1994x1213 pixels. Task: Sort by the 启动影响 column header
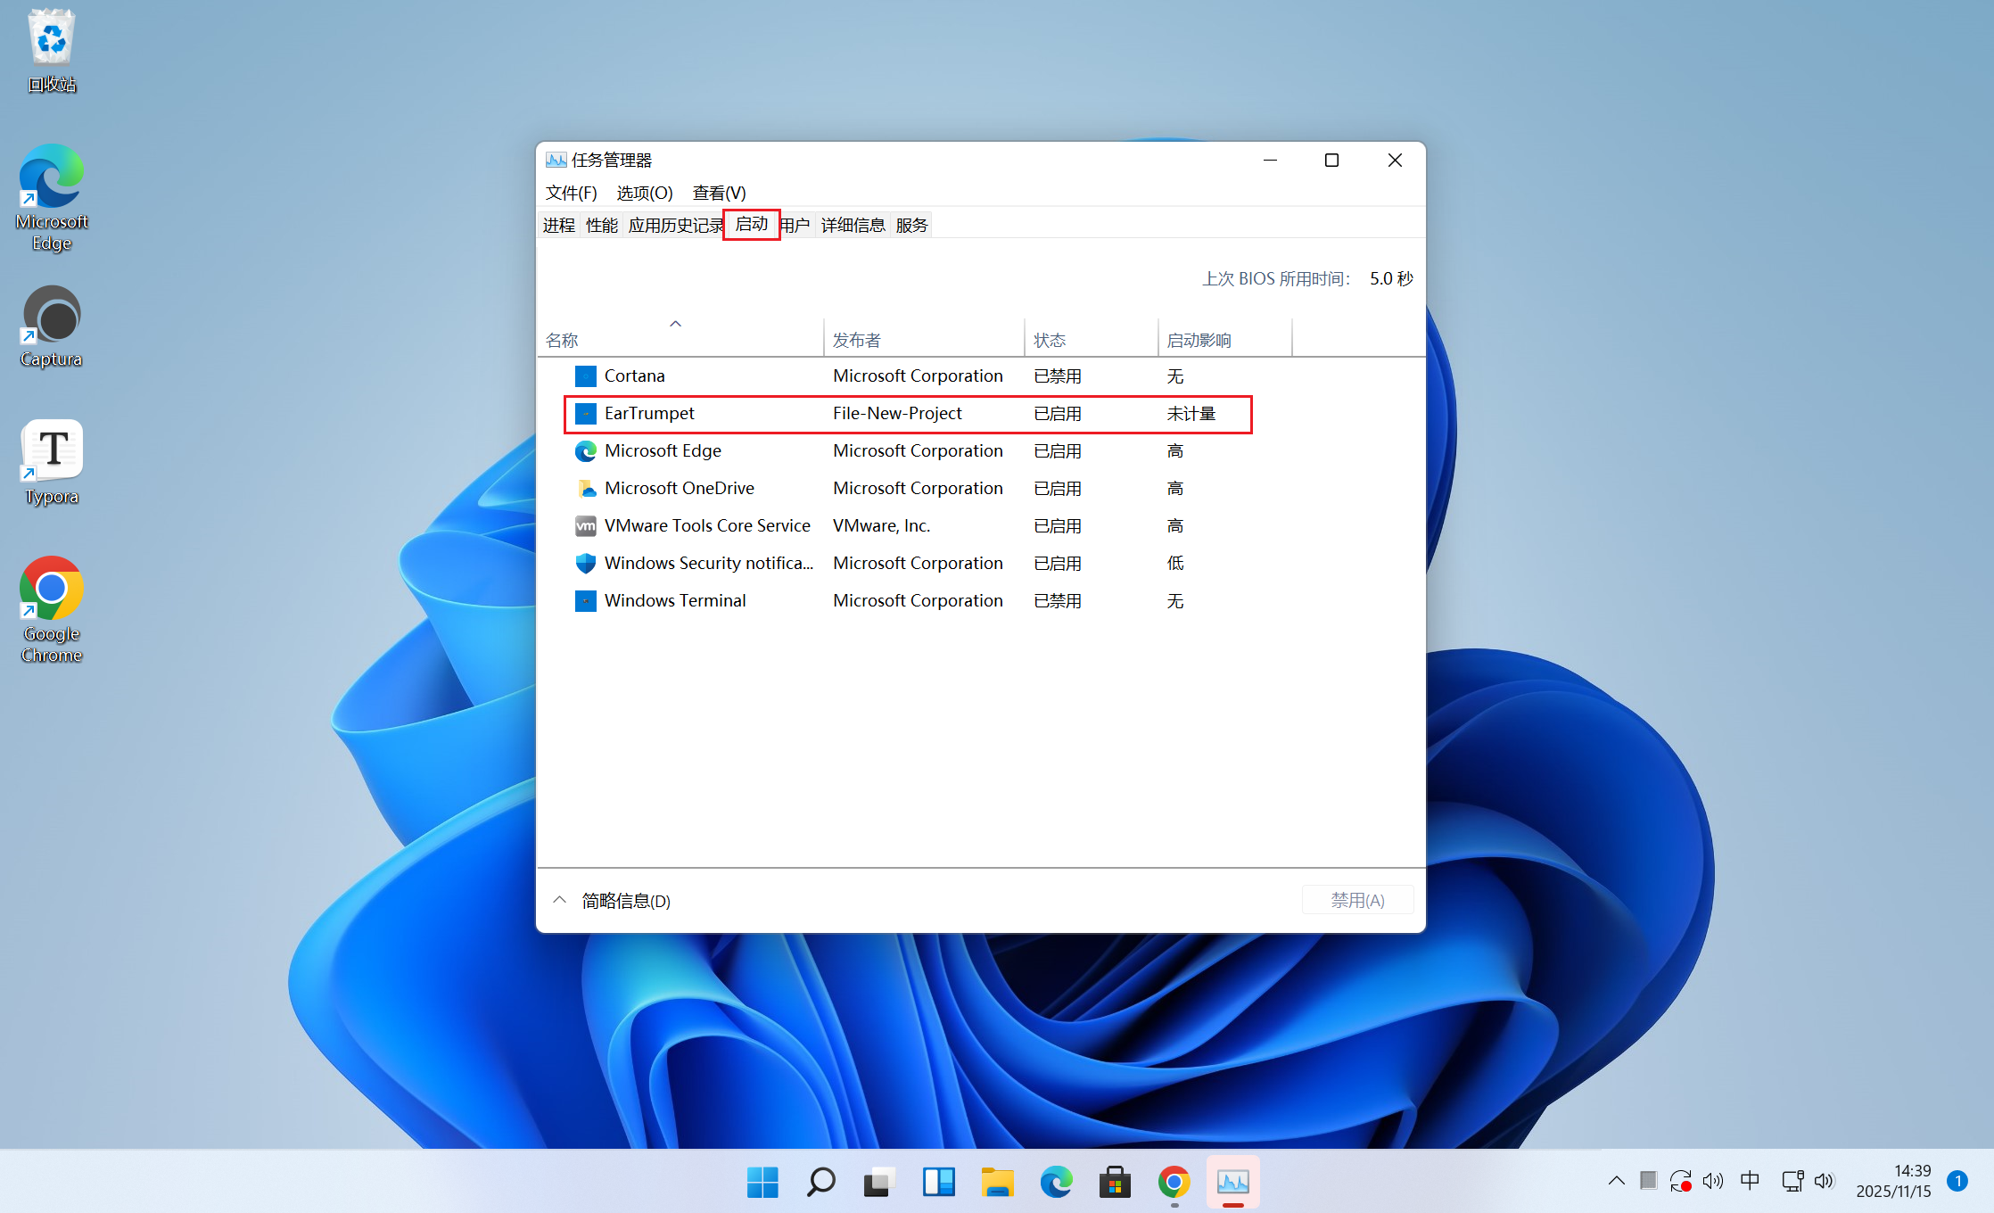pos(1199,341)
